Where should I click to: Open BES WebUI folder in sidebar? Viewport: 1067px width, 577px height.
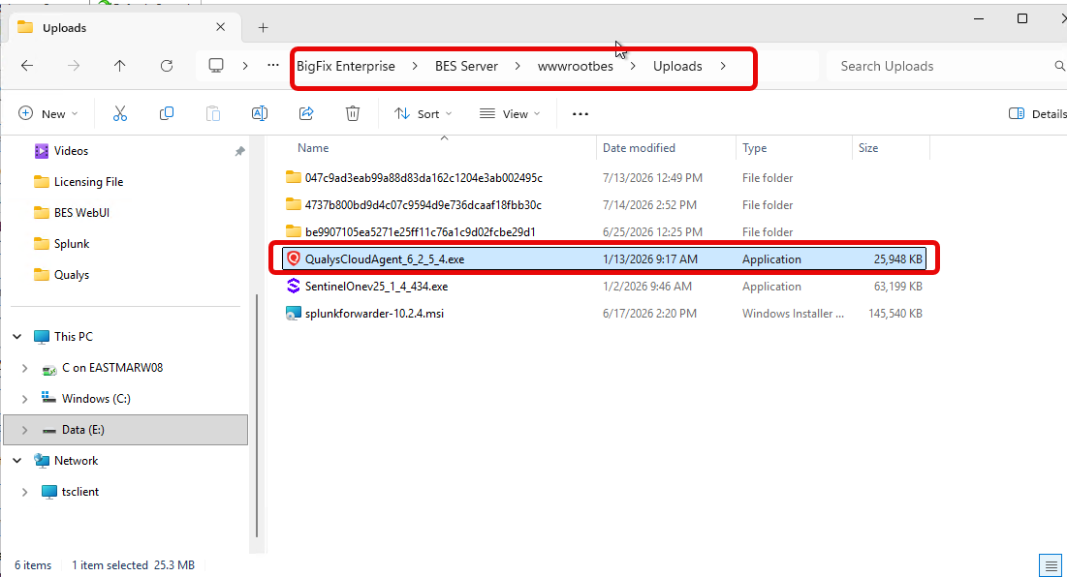81,213
